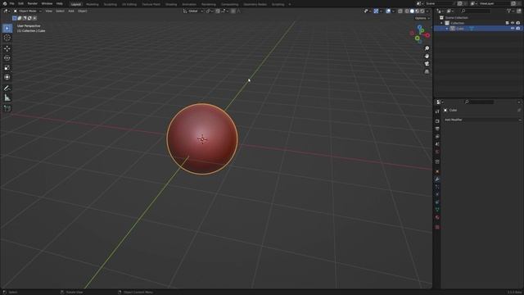Switch to rendered viewport shading
The image size is (524, 295).
(x=422, y=11)
